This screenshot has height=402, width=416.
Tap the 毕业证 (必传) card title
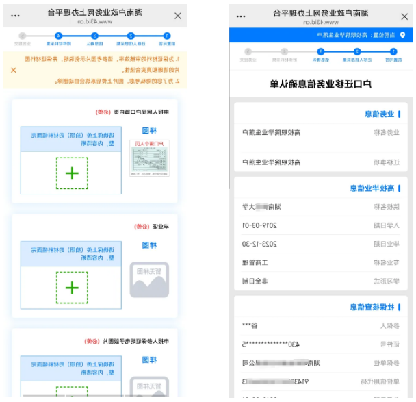[151, 227]
